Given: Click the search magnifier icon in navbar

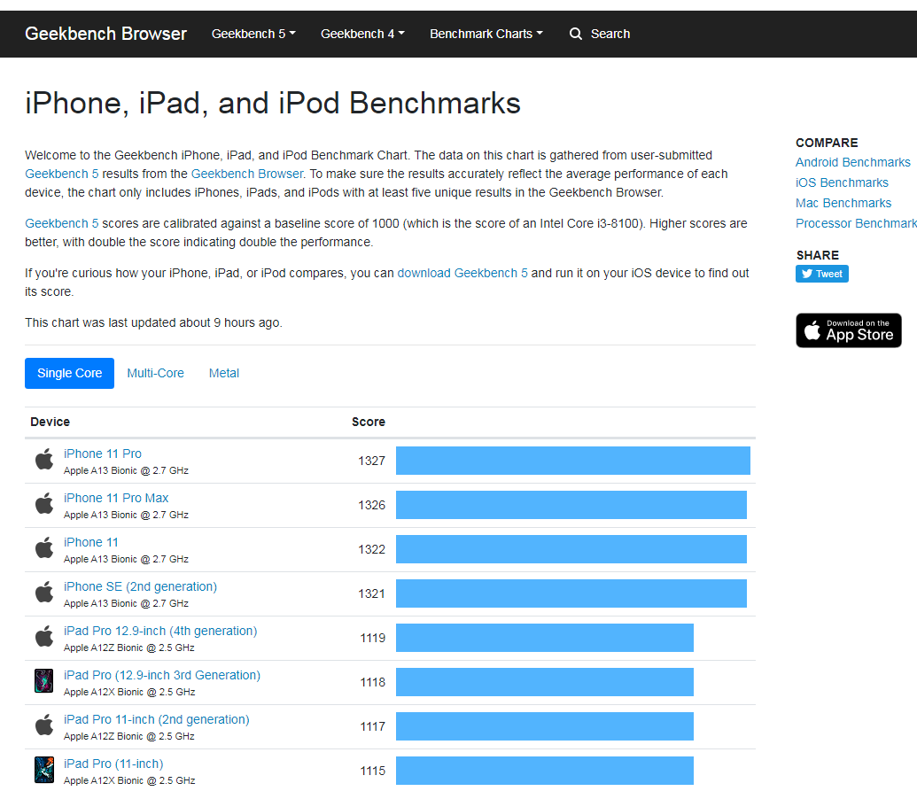Looking at the screenshot, I should click(576, 34).
